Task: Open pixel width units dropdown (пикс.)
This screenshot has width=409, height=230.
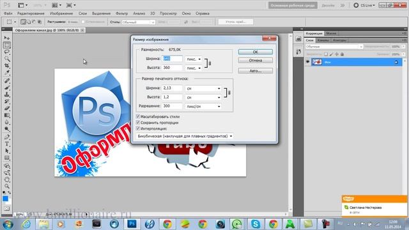Action: point(193,59)
